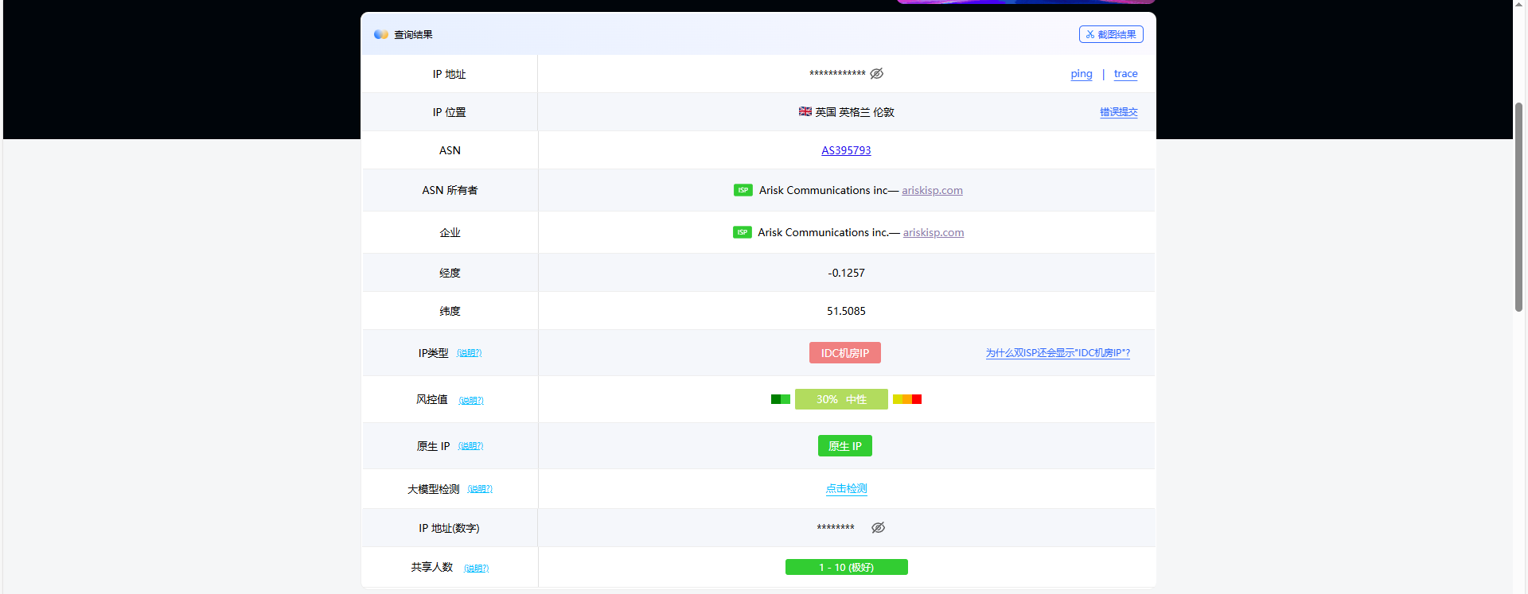Open the AS395793 ASN link
The image size is (1528, 594).
846,150
